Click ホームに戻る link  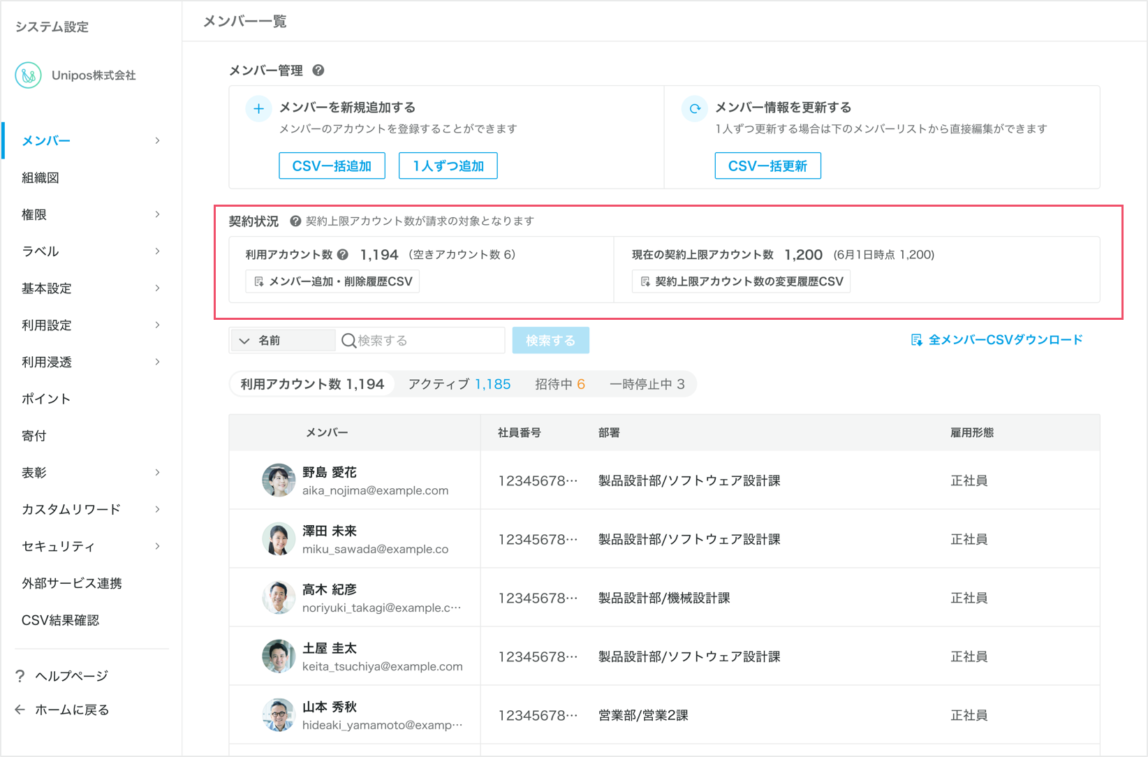click(x=72, y=710)
